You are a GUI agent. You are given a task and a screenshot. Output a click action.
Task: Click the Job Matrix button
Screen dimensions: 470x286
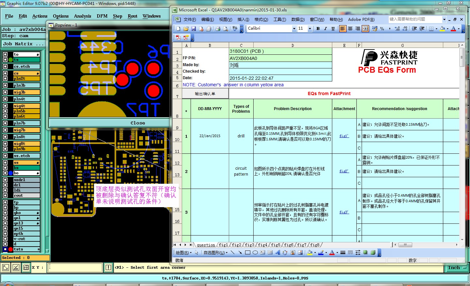[23, 44]
